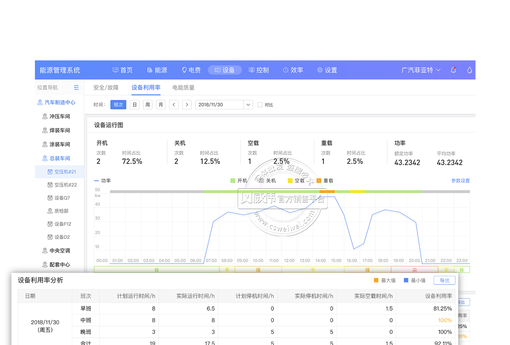Screen dimensions: 510x345
Task: Switch to the 设备利用率 tab
Action: [146, 88]
